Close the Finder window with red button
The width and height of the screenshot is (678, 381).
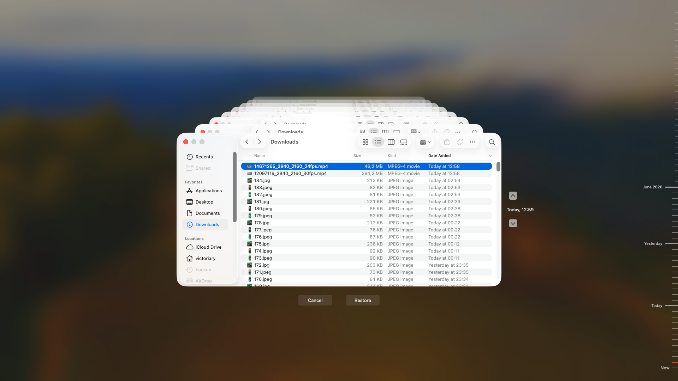[x=186, y=142]
